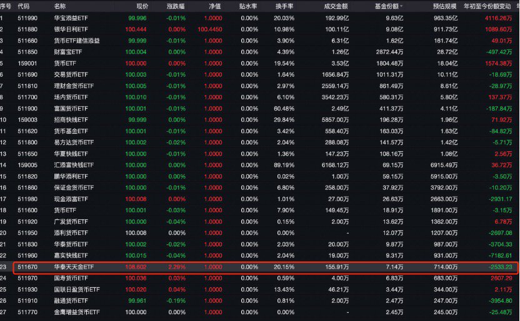Click the 预估规模 column header

[x=444, y=6]
